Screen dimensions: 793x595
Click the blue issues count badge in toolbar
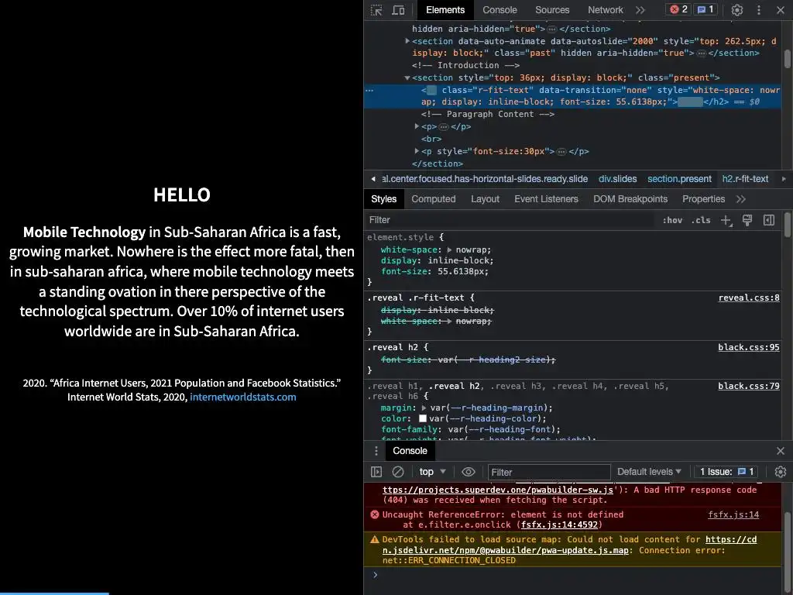click(x=705, y=9)
